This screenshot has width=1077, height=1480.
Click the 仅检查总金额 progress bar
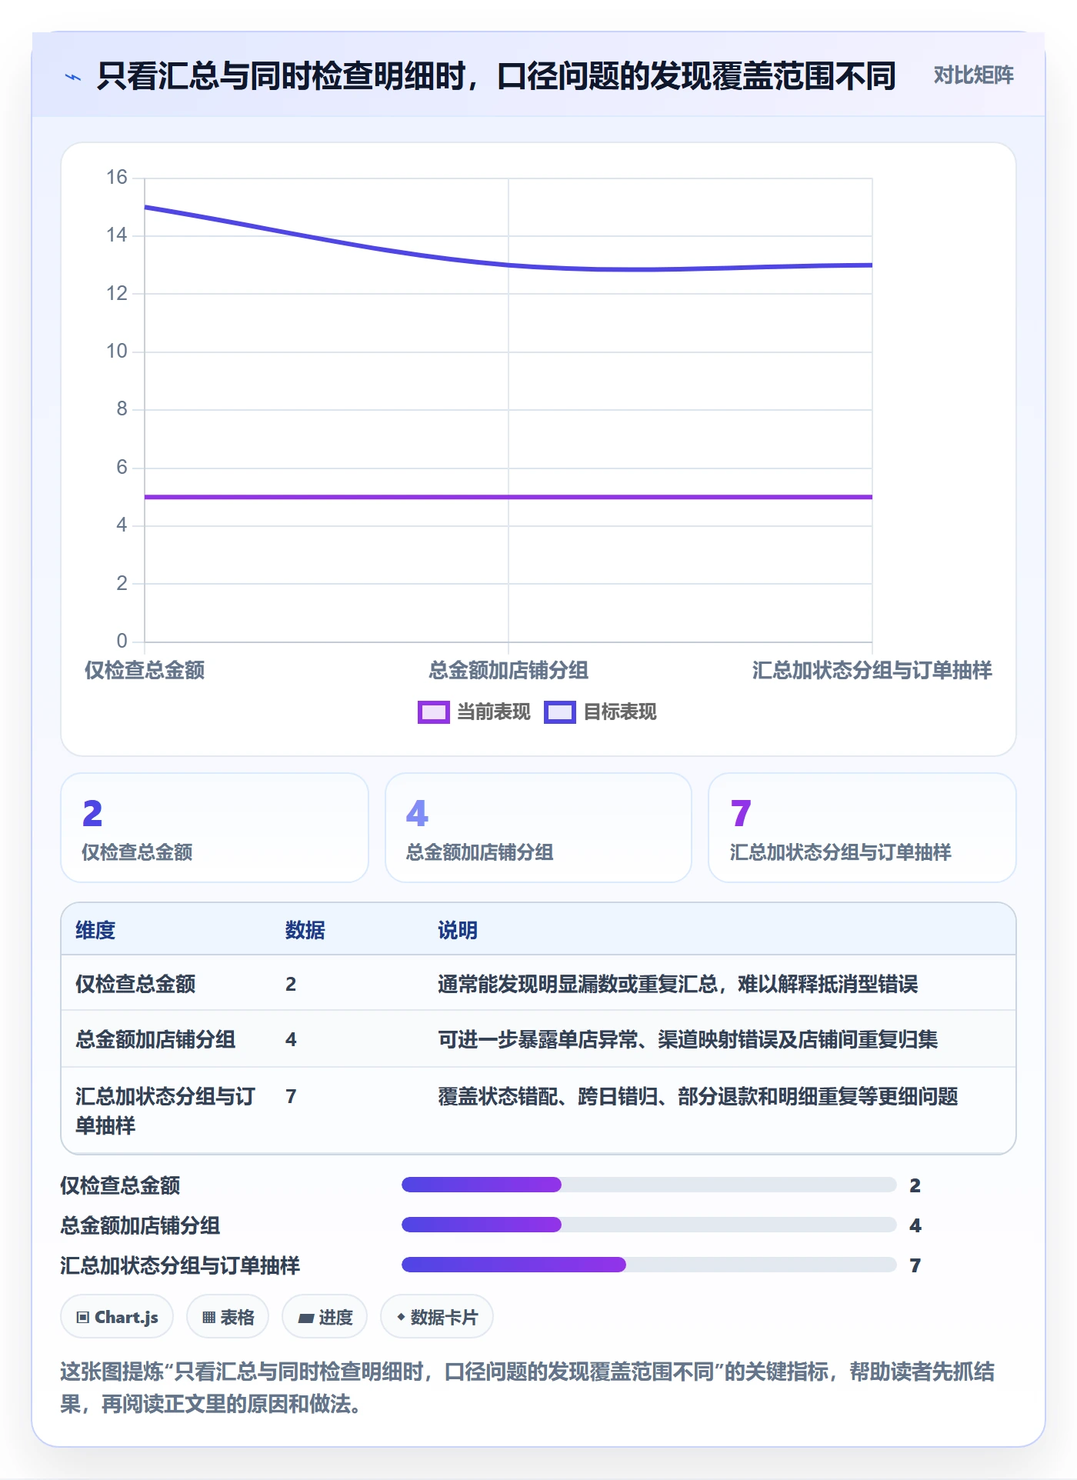649,1185
